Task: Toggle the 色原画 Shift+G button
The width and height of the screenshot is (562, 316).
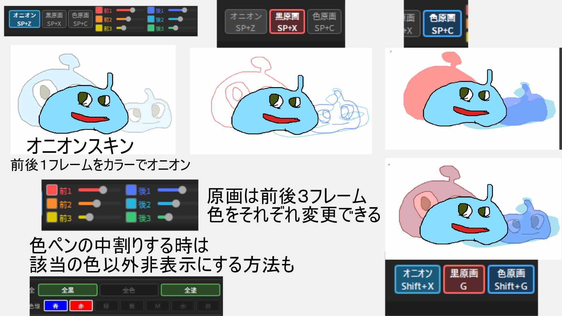Action: [511, 279]
